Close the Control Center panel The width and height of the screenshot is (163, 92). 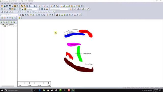(x=16, y=20)
